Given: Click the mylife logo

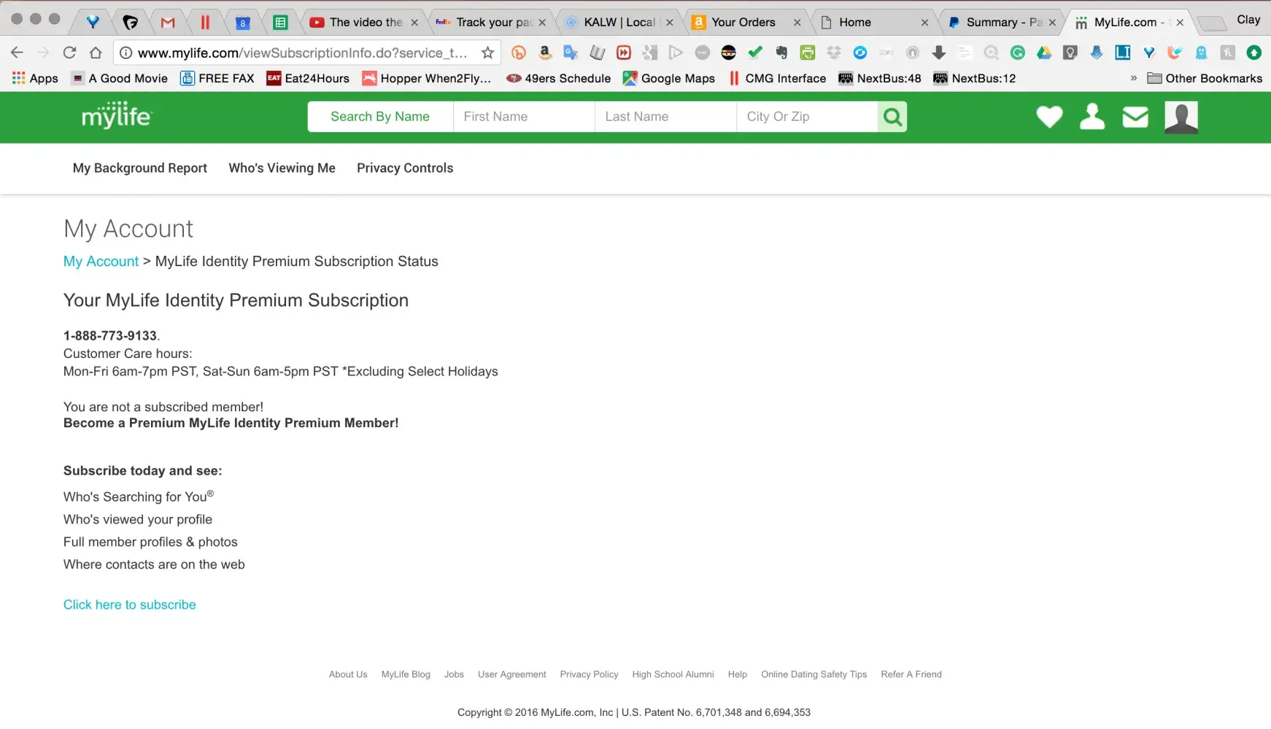Looking at the screenshot, I should click(x=116, y=116).
